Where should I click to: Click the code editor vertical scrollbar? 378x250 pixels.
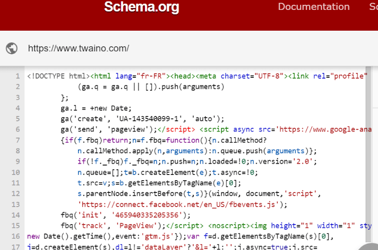368,154
